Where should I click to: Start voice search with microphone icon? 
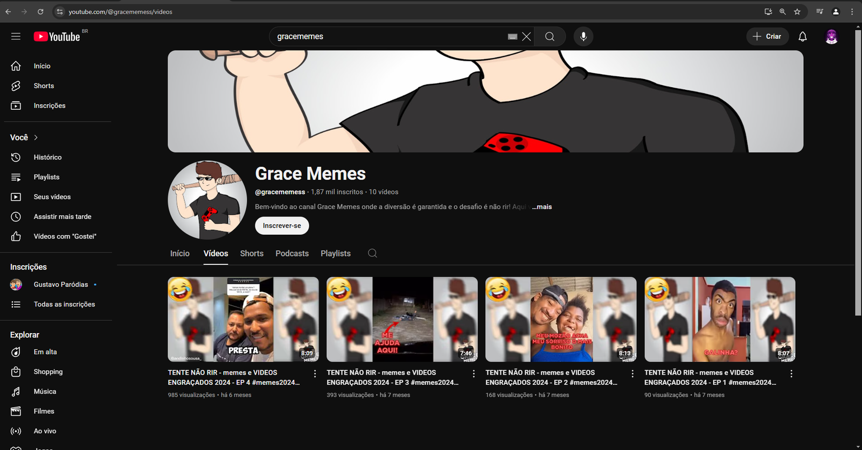pyautogui.click(x=583, y=37)
